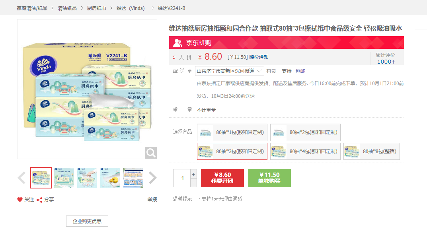Viewport: 427px width, 235px height.
Task: Click the heart 关注 follow icon
Action: pos(20,200)
